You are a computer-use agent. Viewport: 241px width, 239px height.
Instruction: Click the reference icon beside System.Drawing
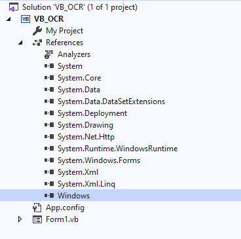(x=49, y=125)
